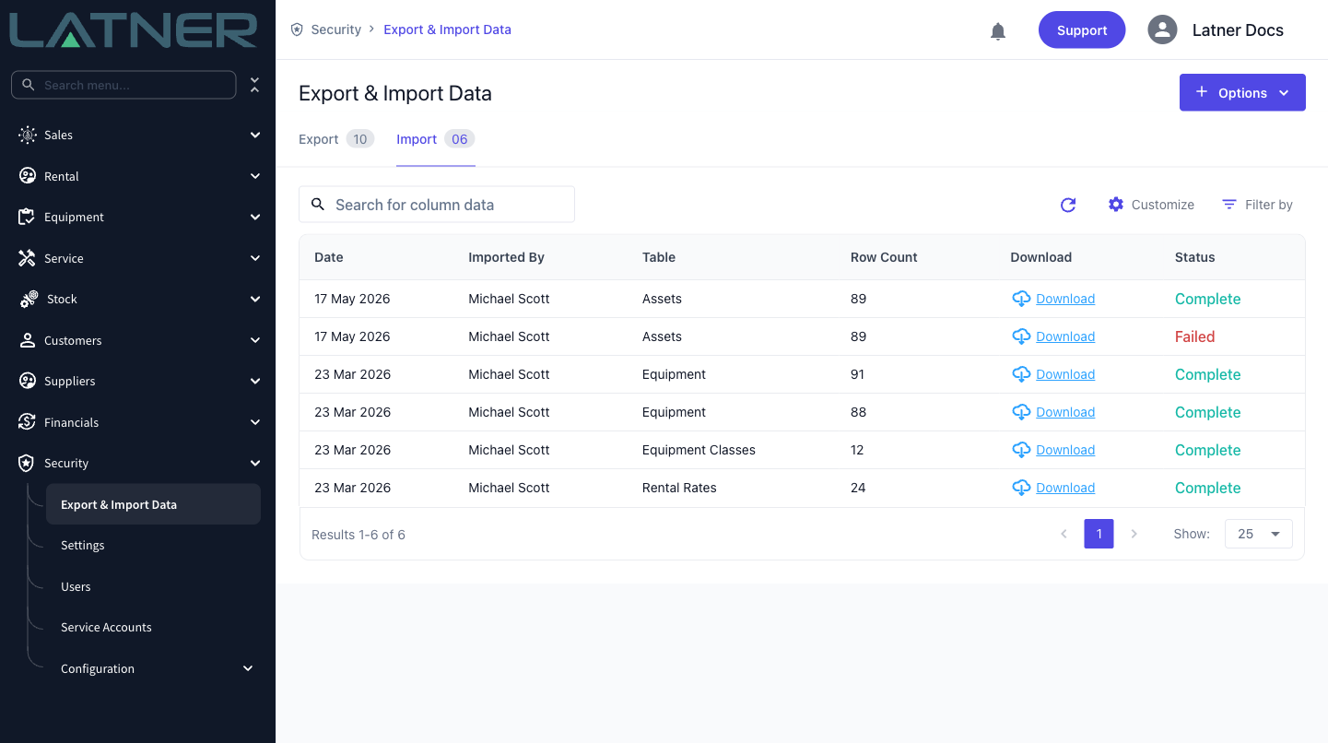Collapse the Security menu chevron
The image size is (1328, 743).
click(255, 463)
